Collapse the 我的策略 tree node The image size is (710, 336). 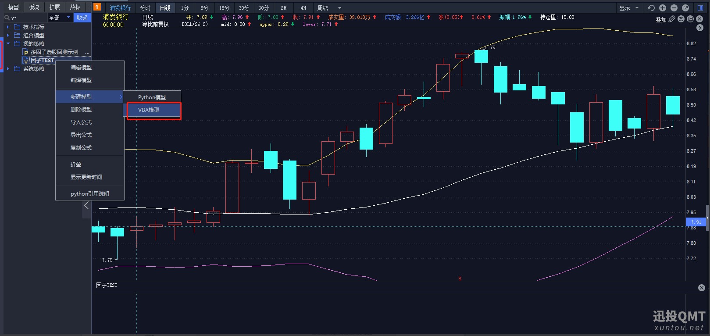(8, 43)
